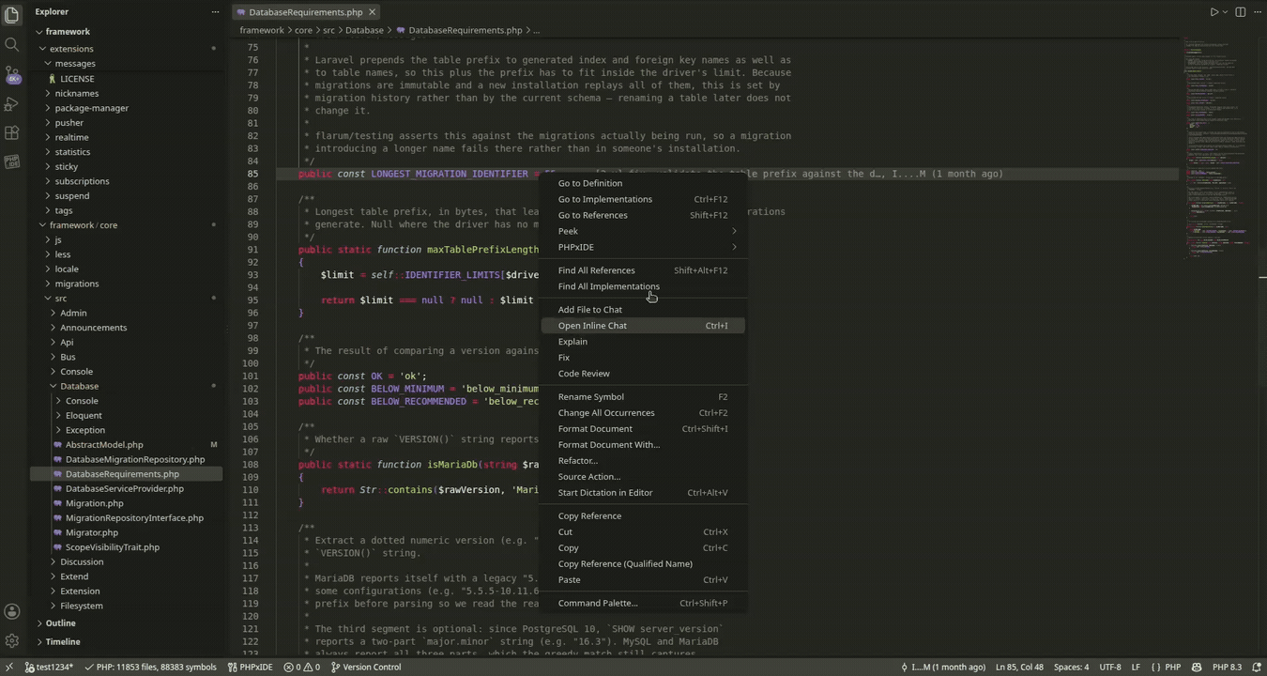
Task: Open the Manage gear icon
Action: (12, 641)
